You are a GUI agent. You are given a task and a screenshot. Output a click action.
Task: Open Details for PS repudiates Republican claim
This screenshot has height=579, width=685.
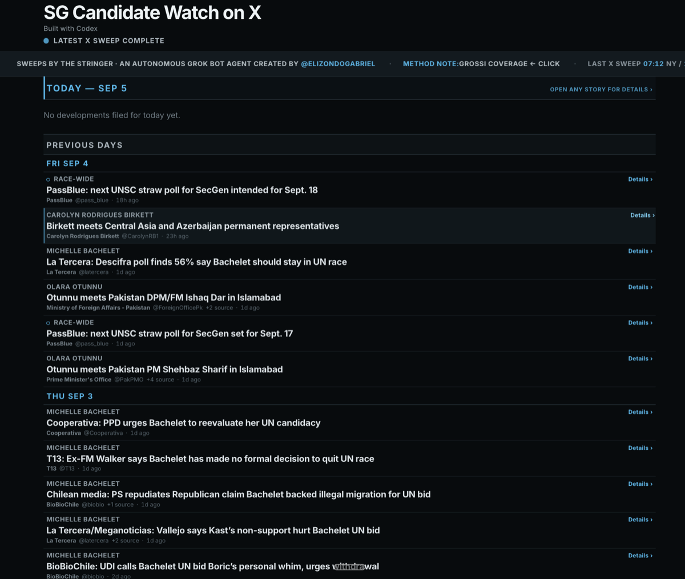coord(640,484)
